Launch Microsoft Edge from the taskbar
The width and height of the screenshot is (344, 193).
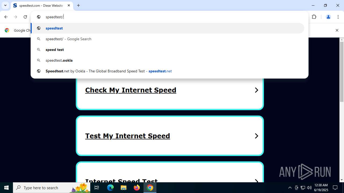tap(110, 188)
